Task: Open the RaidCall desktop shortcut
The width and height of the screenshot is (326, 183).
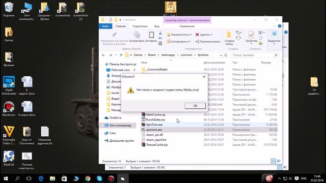Action: point(9,158)
